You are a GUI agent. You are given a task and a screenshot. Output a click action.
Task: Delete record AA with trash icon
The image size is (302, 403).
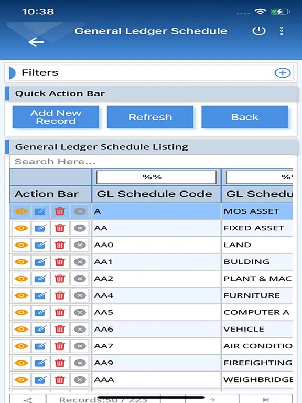click(60, 228)
